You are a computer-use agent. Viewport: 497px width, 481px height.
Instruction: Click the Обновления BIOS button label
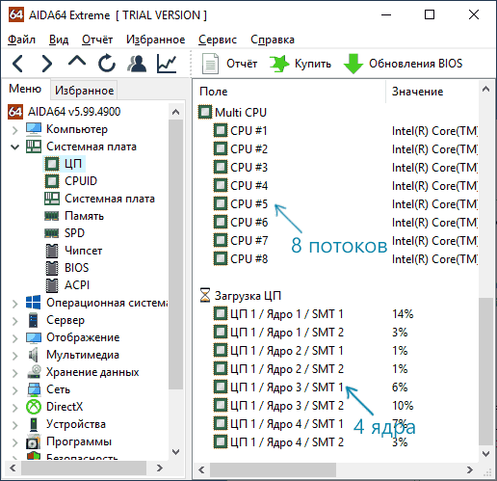point(415,64)
